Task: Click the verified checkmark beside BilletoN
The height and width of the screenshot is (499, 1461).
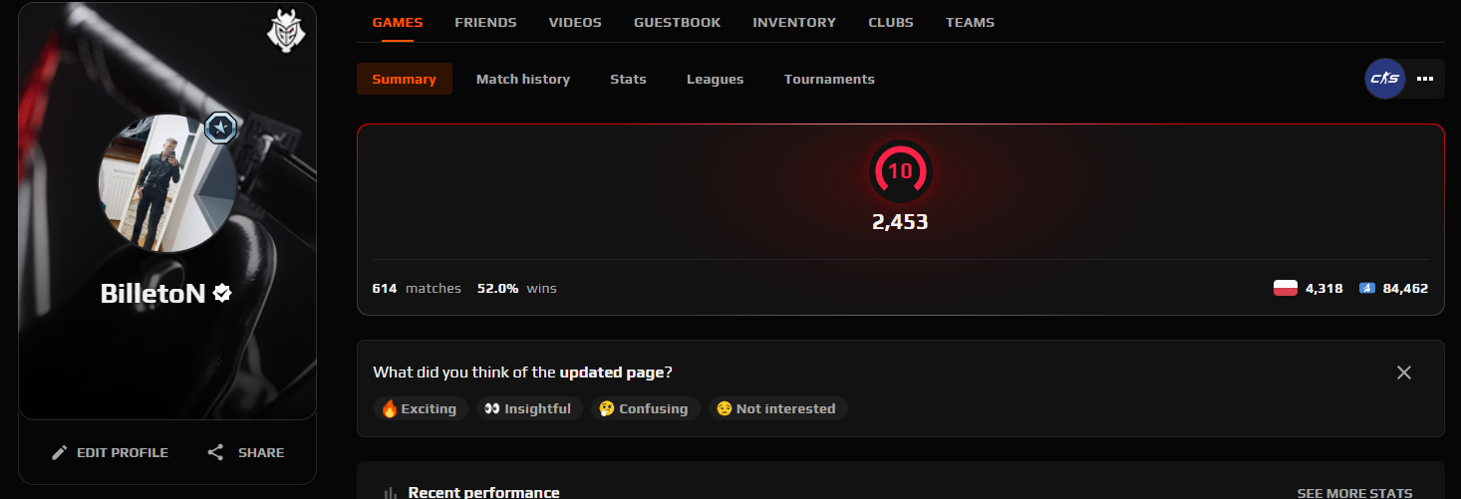Action: (223, 293)
